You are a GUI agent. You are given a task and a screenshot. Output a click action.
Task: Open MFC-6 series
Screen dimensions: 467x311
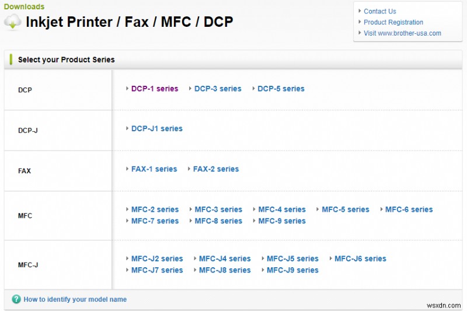pyautogui.click(x=409, y=209)
